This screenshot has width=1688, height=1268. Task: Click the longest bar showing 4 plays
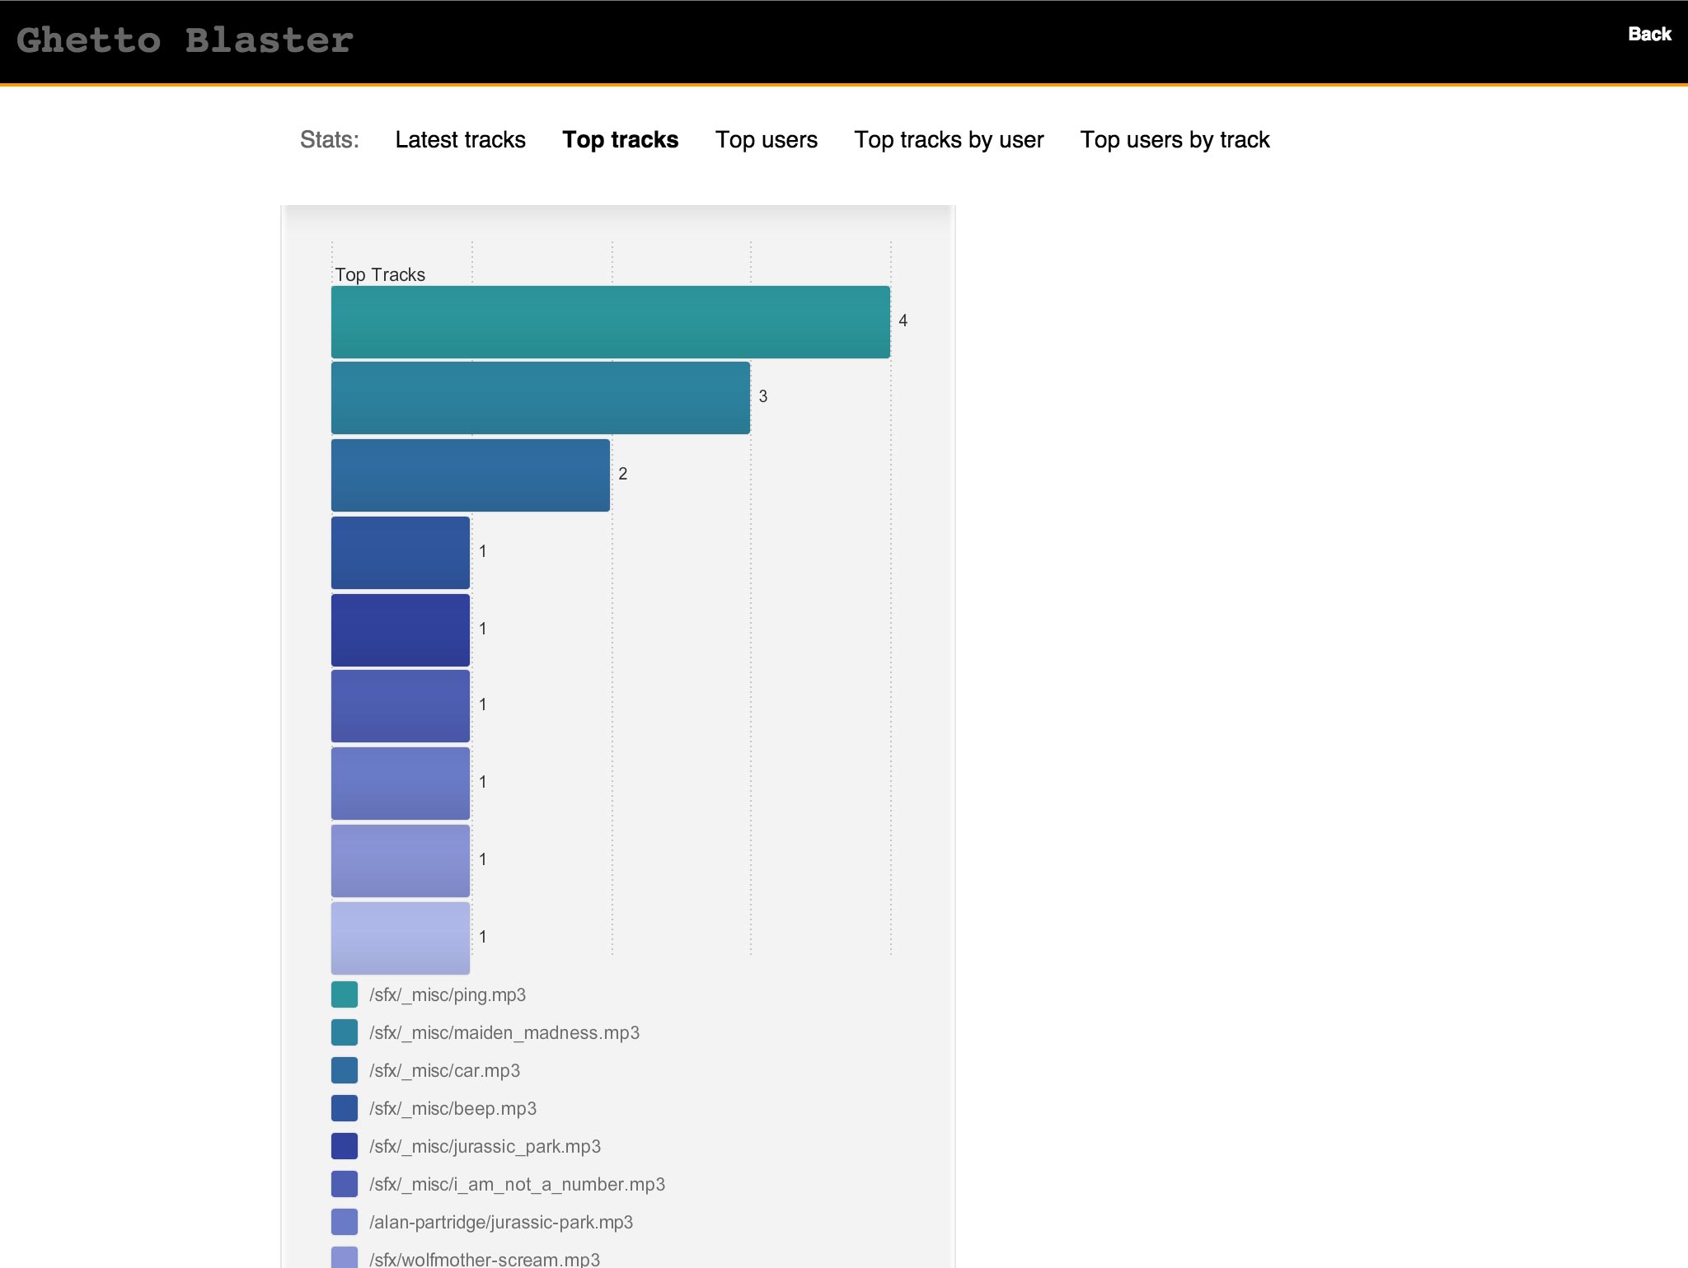click(x=610, y=321)
